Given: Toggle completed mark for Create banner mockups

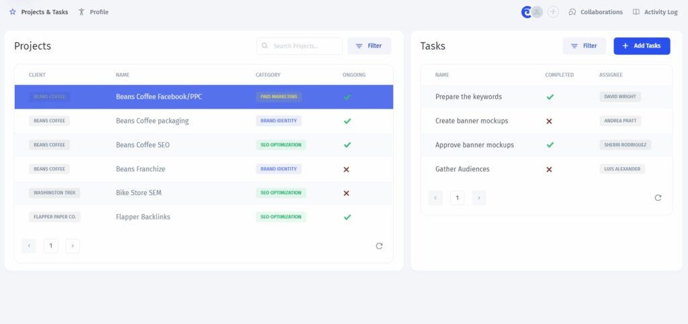Looking at the screenshot, I should coord(549,121).
